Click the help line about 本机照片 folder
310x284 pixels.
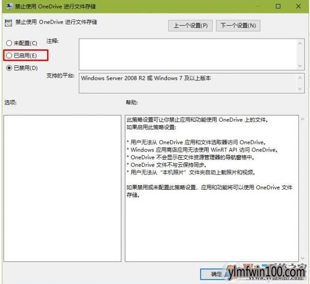(191, 172)
